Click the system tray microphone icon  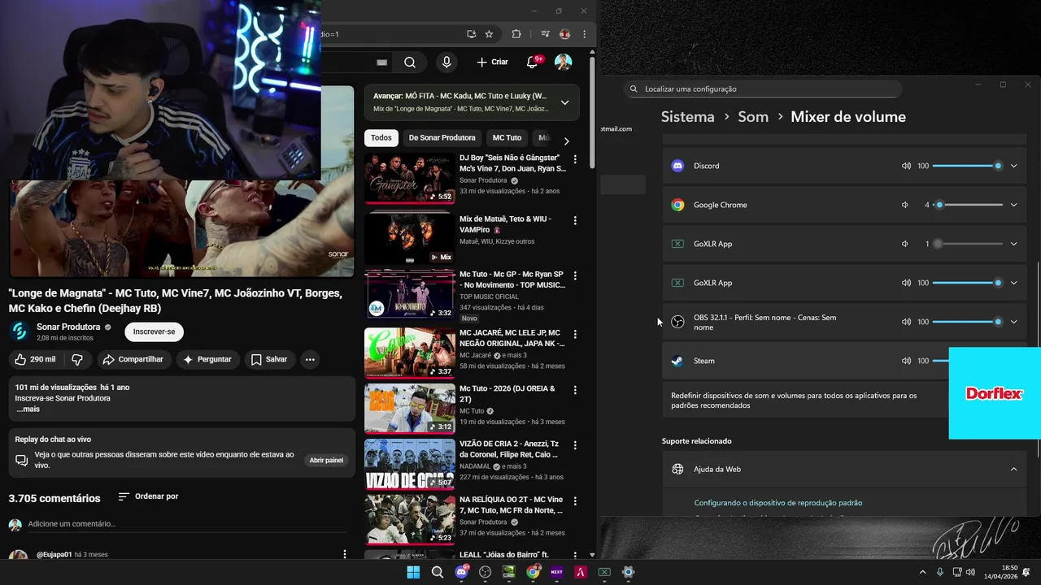pos(940,572)
